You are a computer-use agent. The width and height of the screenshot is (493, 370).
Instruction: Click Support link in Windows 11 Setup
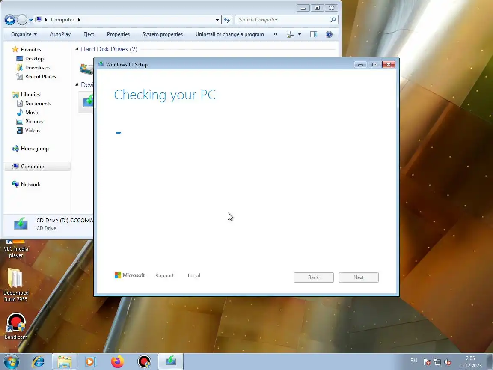pos(165,276)
